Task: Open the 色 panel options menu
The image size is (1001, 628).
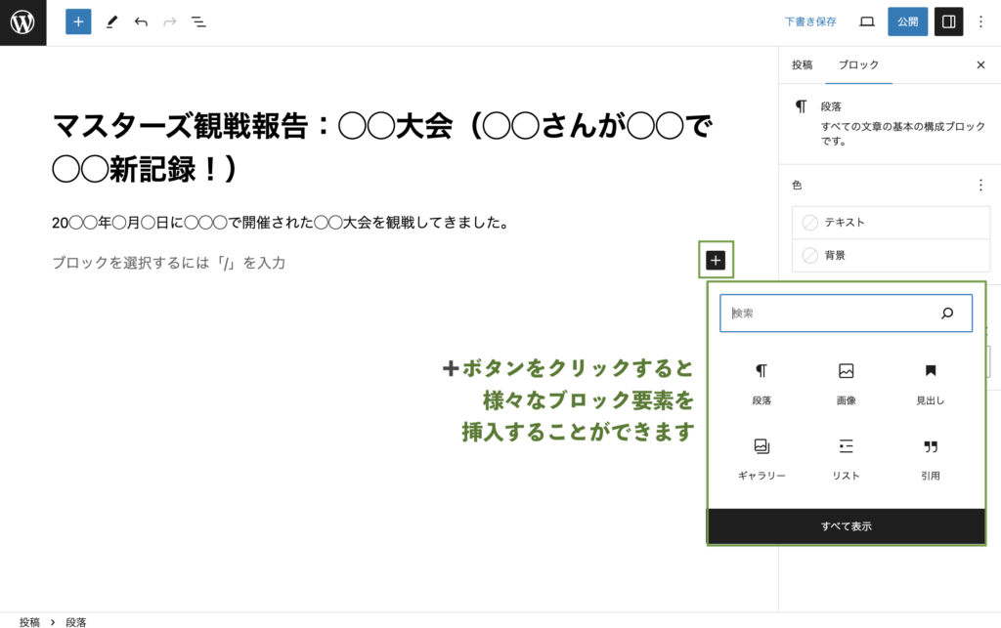Action: pos(980,185)
